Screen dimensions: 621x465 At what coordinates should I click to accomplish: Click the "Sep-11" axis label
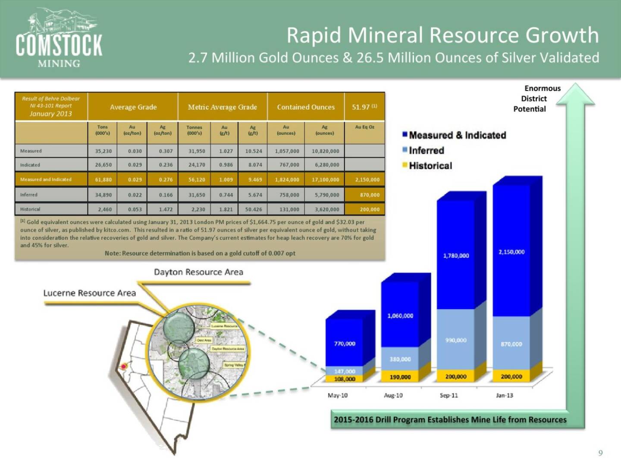(449, 395)
